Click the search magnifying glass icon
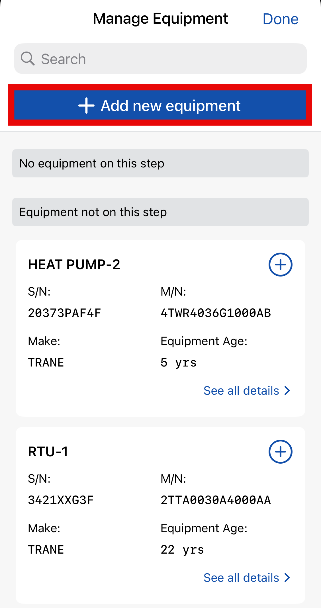The width and height of the screenshot is (321, 608). click(x=28, y=59)
